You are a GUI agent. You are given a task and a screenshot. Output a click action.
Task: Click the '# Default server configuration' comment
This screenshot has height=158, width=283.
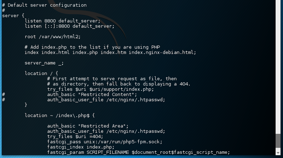(44, 5)
